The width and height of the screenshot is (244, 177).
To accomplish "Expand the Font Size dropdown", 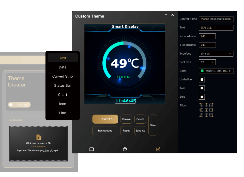I will tap(207, 62).
